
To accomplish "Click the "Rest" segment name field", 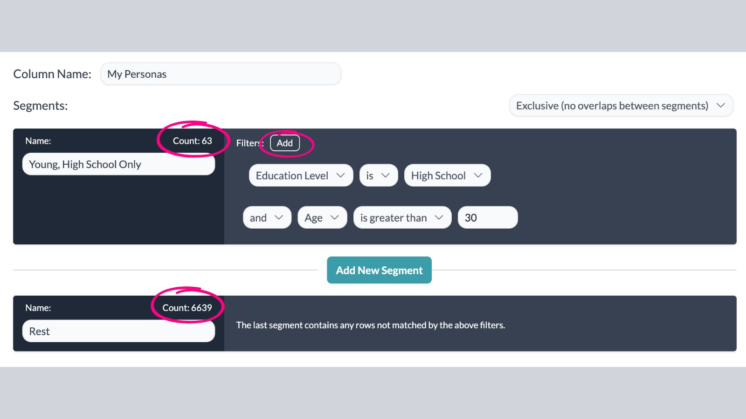I will [x=118, y=331].
